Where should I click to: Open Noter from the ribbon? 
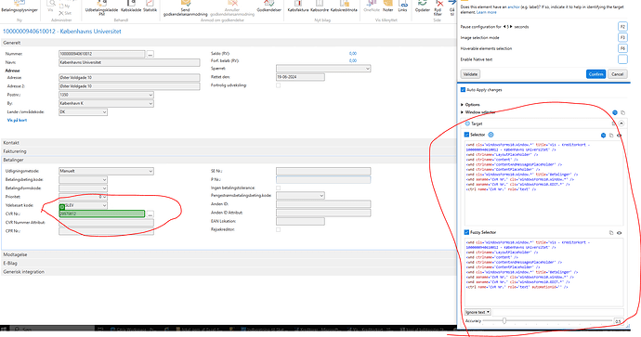pos(388,6)
